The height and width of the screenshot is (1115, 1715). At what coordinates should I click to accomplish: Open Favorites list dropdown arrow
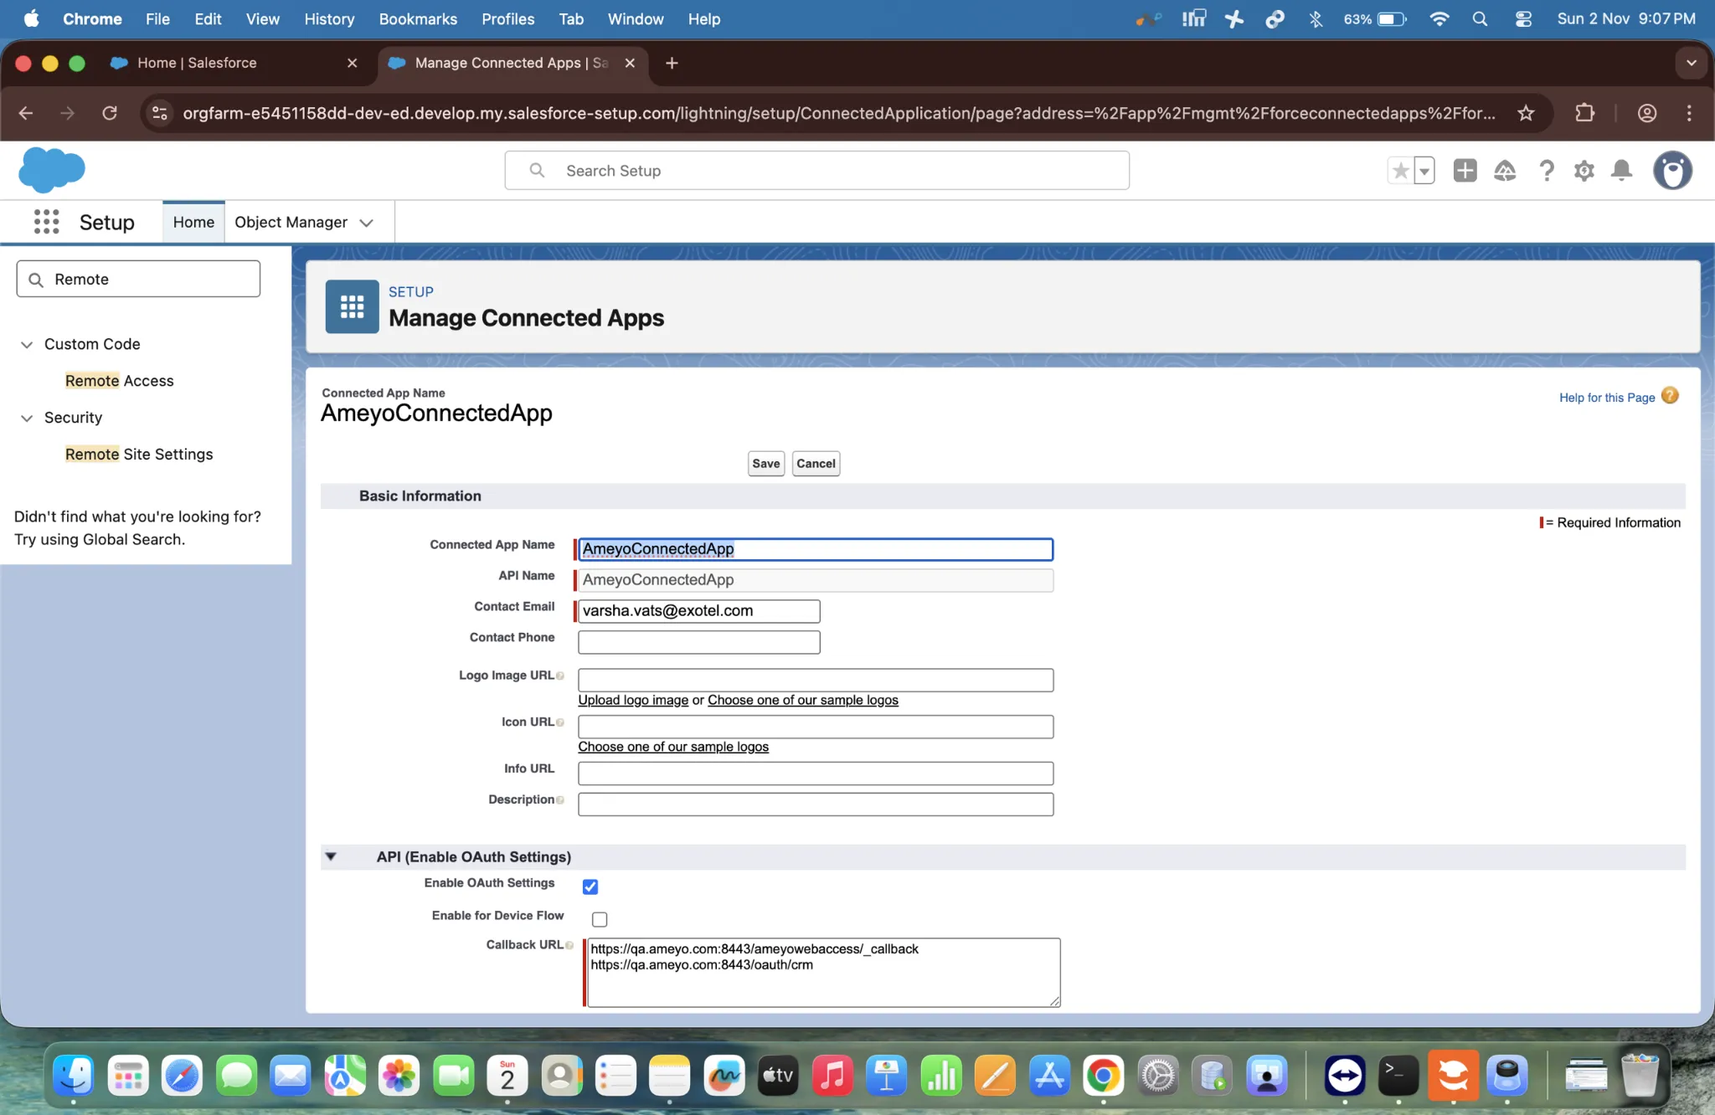1424,171
